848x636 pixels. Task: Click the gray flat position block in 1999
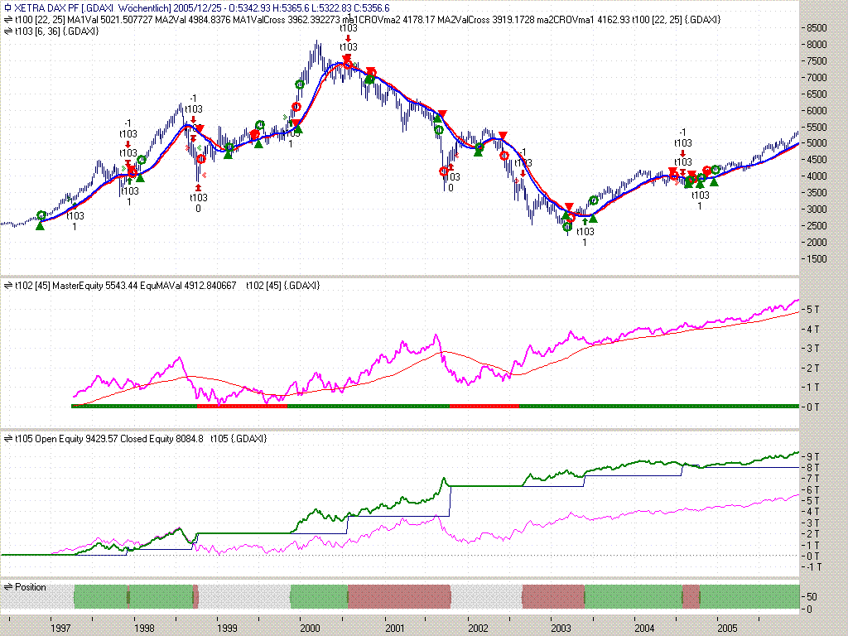point(244,596)
